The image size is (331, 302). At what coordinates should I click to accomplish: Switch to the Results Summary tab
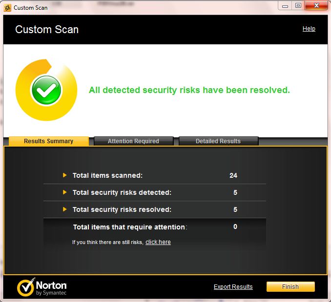coord(48,141)
